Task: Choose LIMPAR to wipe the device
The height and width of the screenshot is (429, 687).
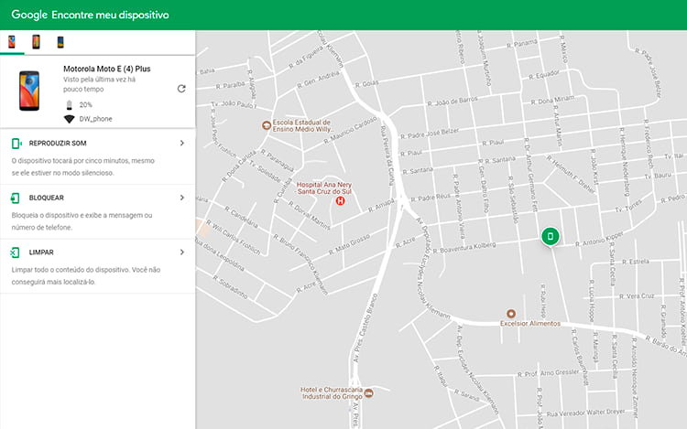Action: (x=41, y=252)
